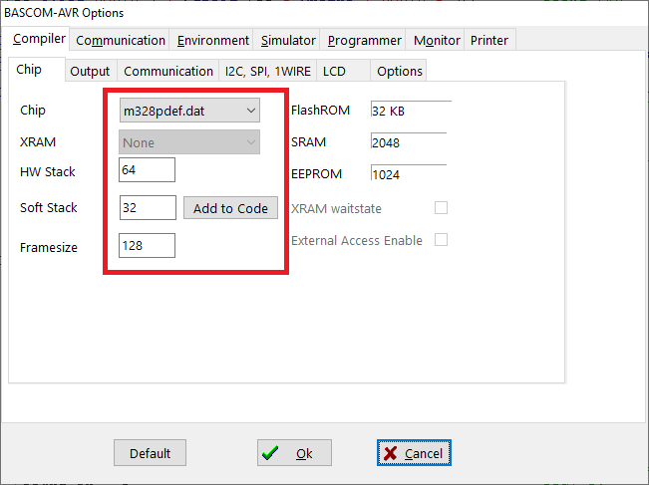The height and width of the screenshot is (485, 649).
Task: Open the Communication sub-tab under Compiler
Action: click(168, 71)
